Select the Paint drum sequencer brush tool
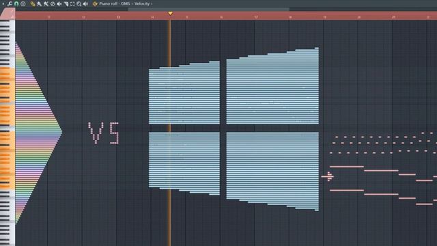 pos(46,3)
